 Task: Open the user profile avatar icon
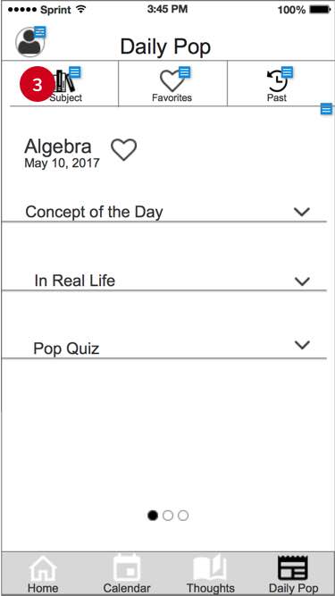29,42
